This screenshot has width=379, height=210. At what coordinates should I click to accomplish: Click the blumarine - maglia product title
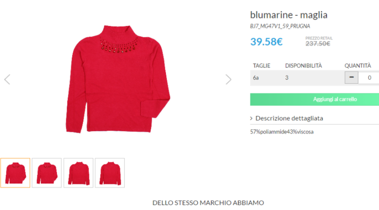pyautogui.click(x=288, y=15)
